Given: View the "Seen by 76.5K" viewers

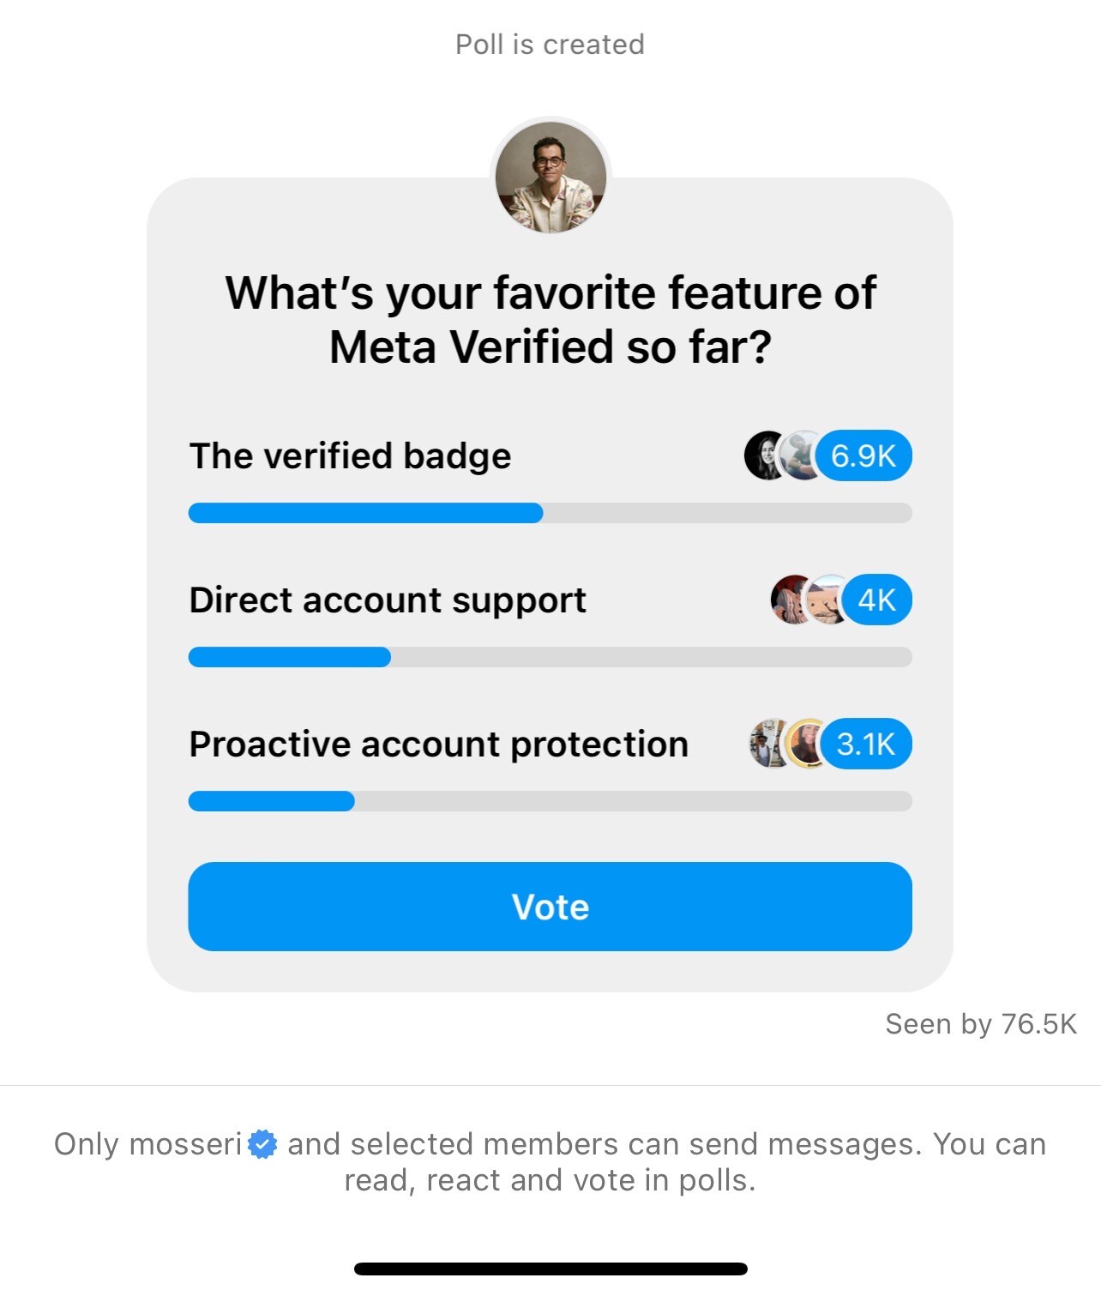Looking at the screenshot, I should coord(980,1024).
